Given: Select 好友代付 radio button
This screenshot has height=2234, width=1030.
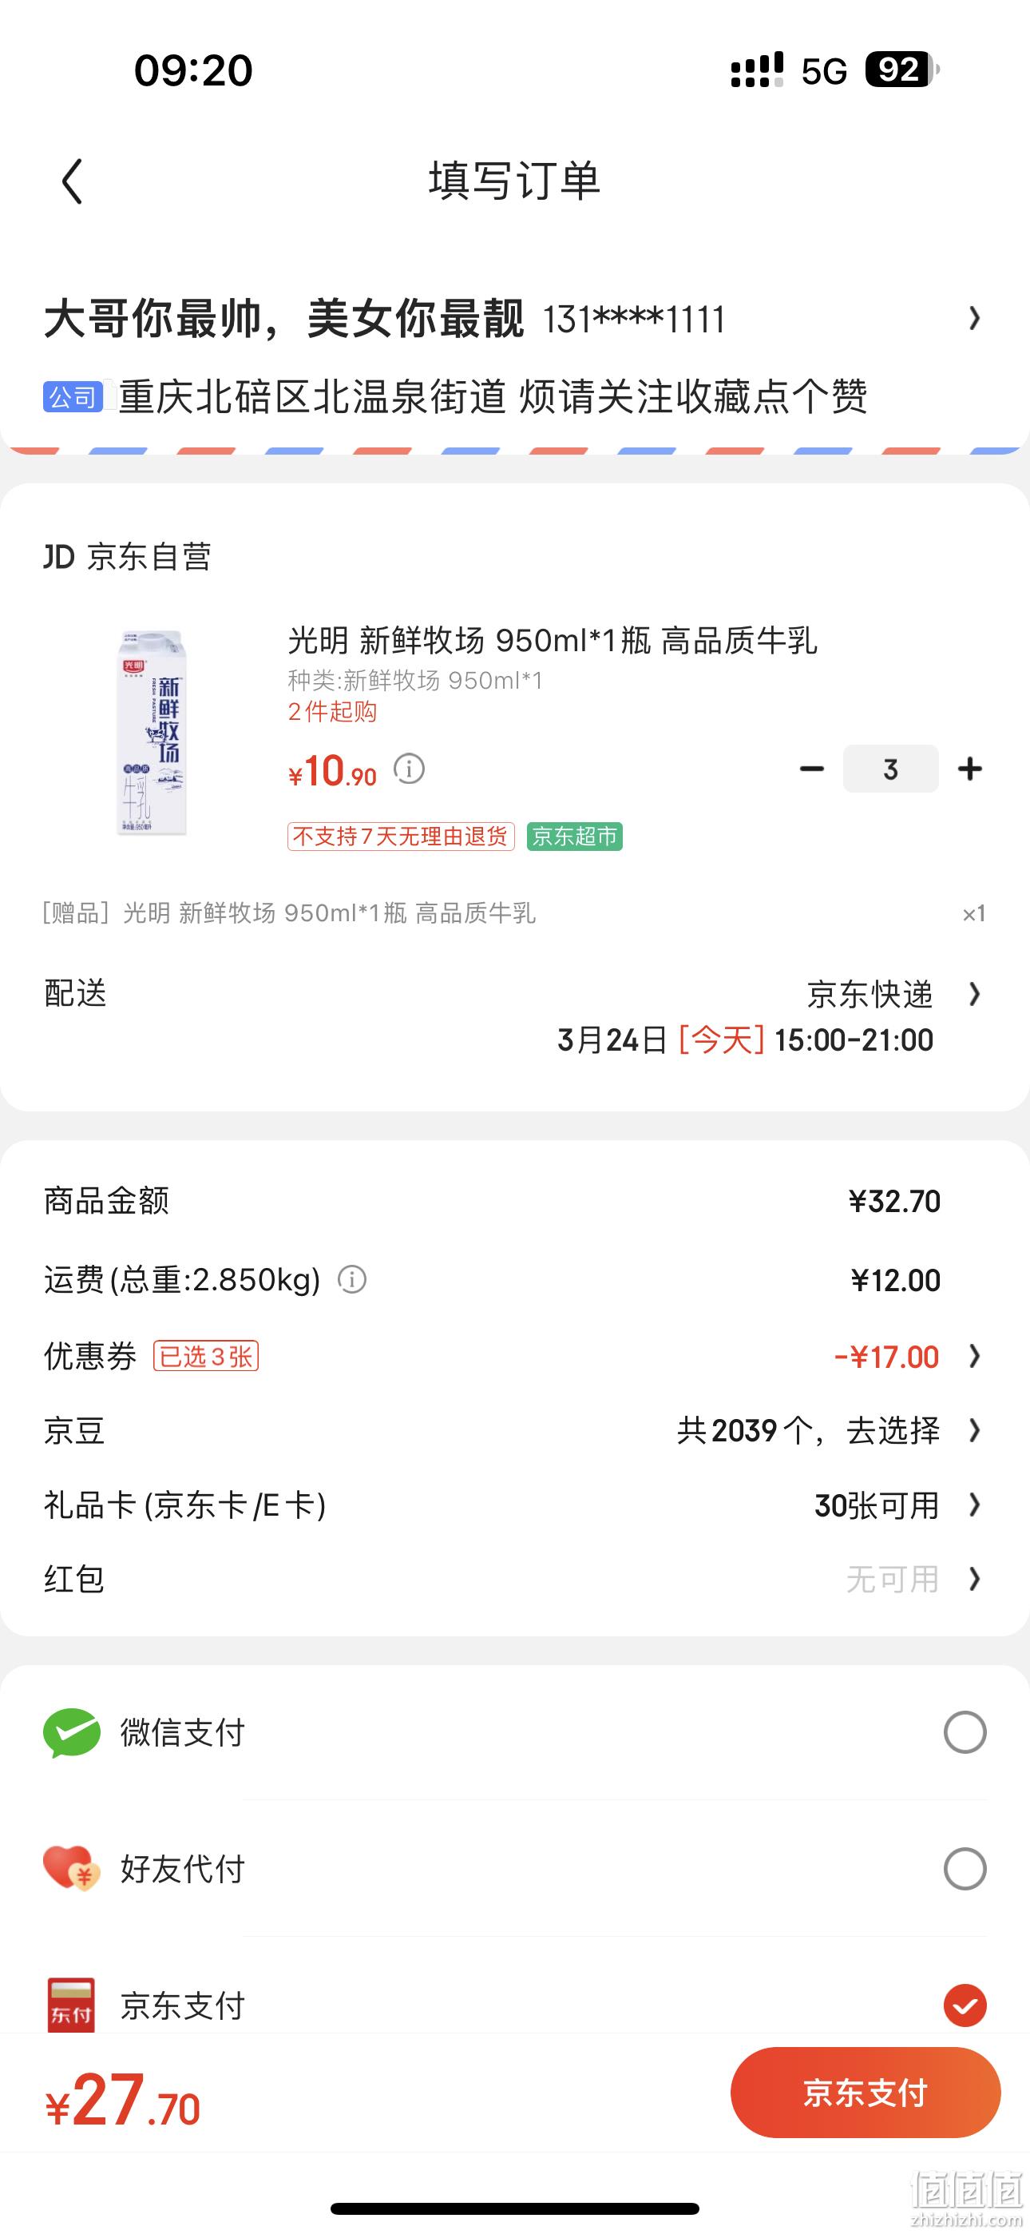Looking at the screenshot, I should pyautogui.click(x=965, y=1869).
